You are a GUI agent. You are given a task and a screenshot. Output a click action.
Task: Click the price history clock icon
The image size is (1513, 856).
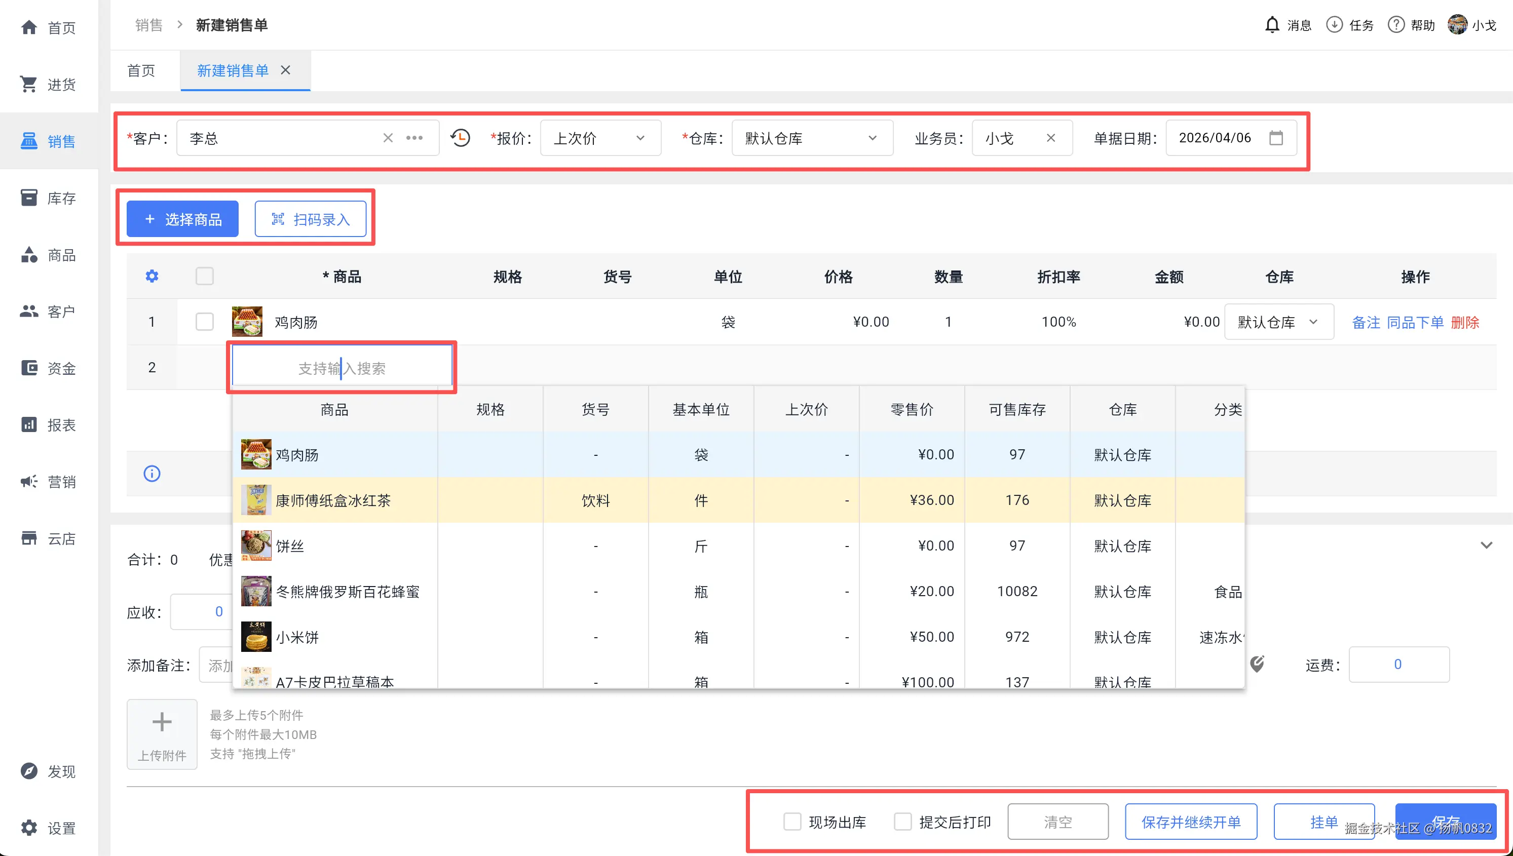tap(461, 138)
